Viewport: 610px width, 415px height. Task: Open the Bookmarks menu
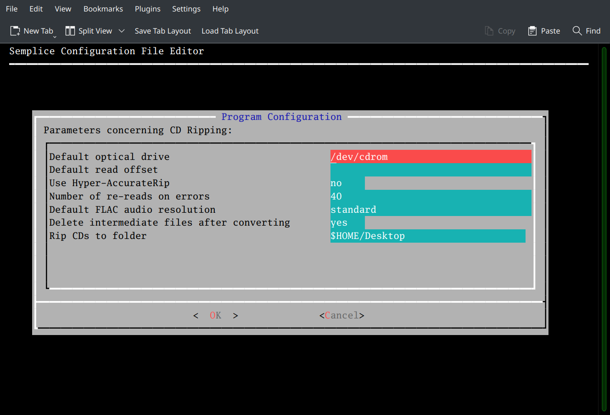[x=103, y=9]
